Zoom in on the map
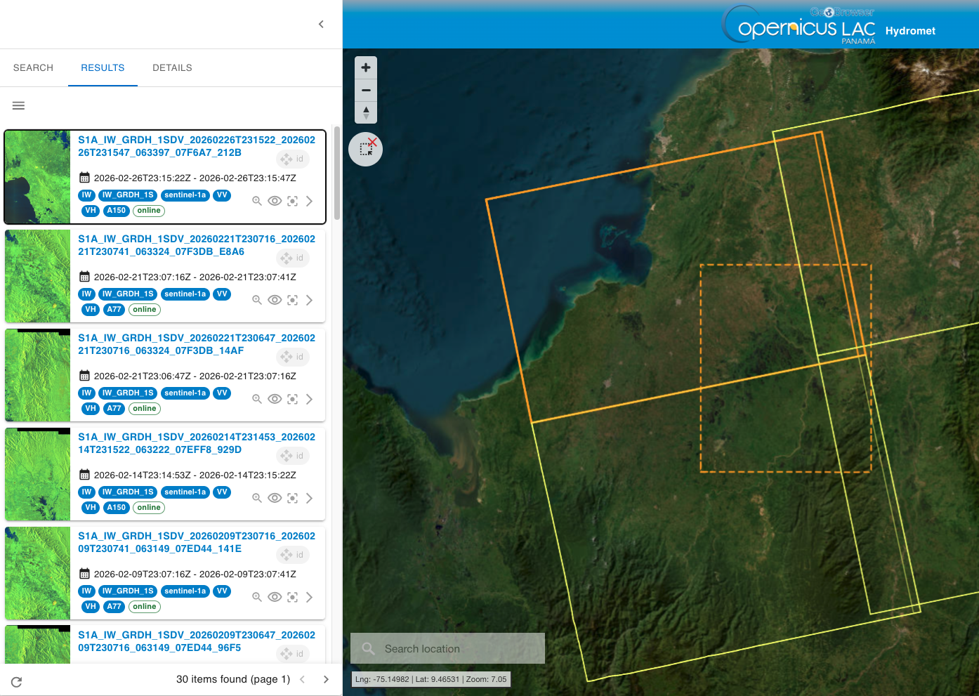Image resolution: width=979 pixels, height=696 pixels. click(x=366, y=68)
